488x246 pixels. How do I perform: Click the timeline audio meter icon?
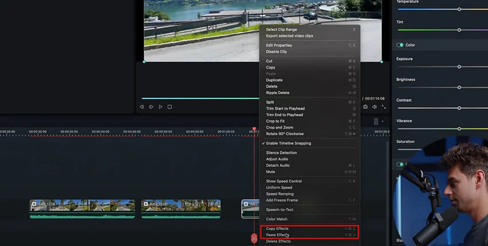tap(376, 122)
